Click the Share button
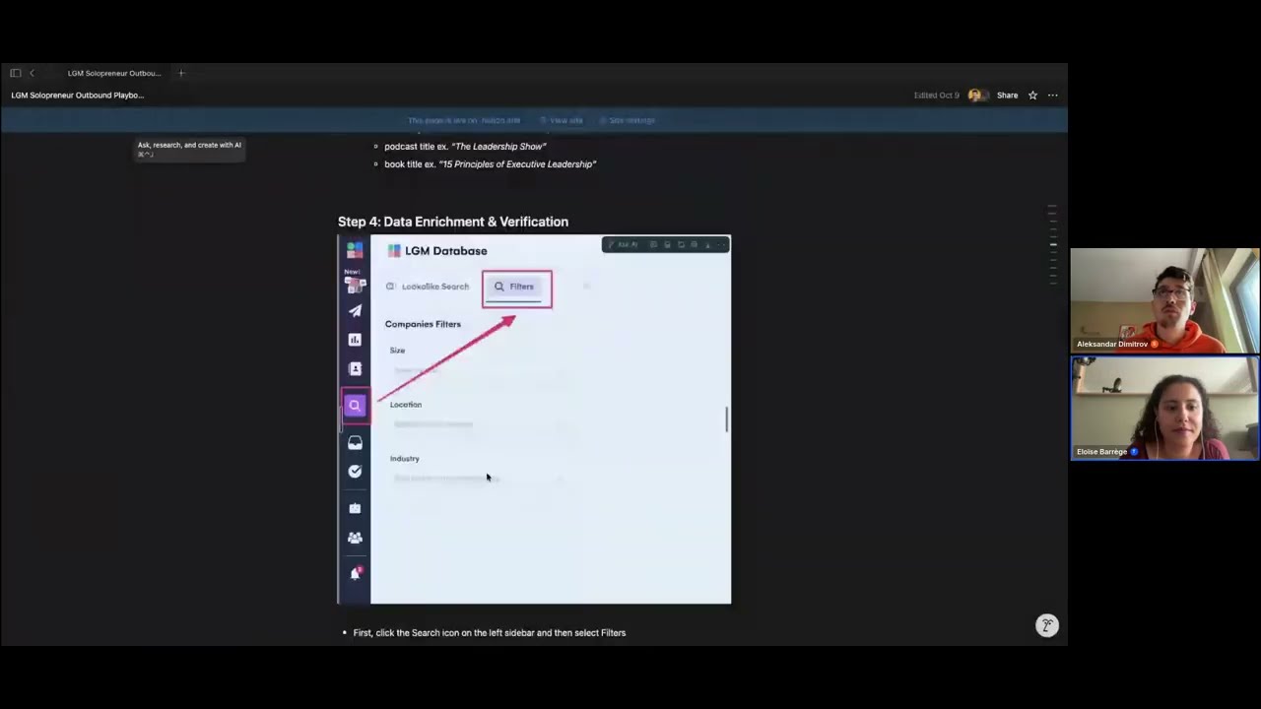Screen dimensions: 1261x709 (1007, 96)
